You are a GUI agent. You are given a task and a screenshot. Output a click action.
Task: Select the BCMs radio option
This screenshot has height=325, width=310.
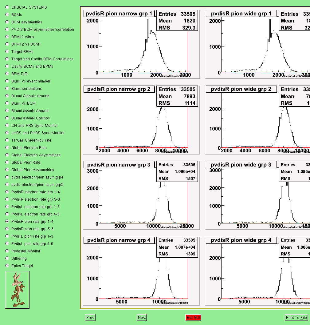7,15
